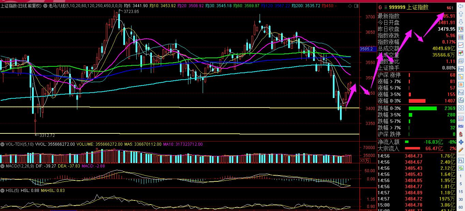This screenshot has width=465, height=211.
Task: Click the 14:57 3484.72 1975万 tick row
Action: [416, 199]
